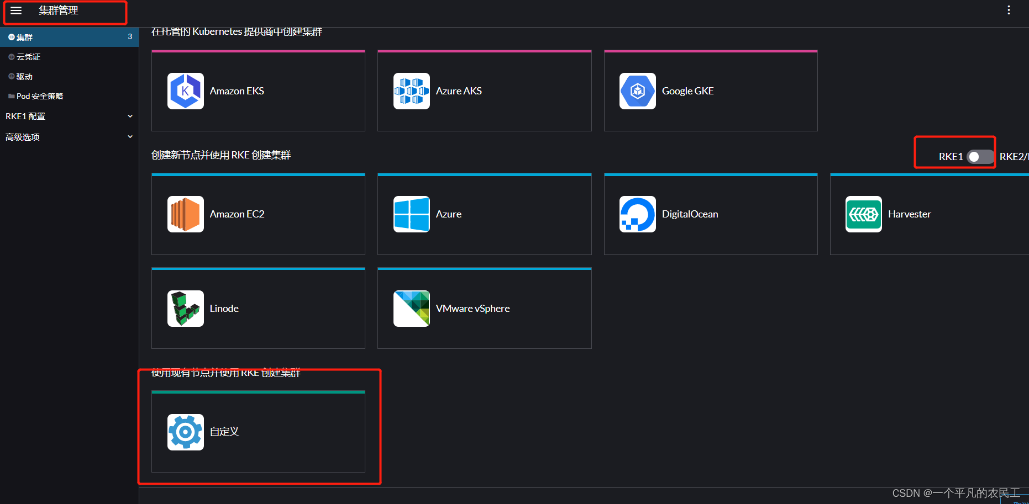Choose the Google GKE provider card
Viewport: 1029px width, 504px height.
[x=711, y=91]
